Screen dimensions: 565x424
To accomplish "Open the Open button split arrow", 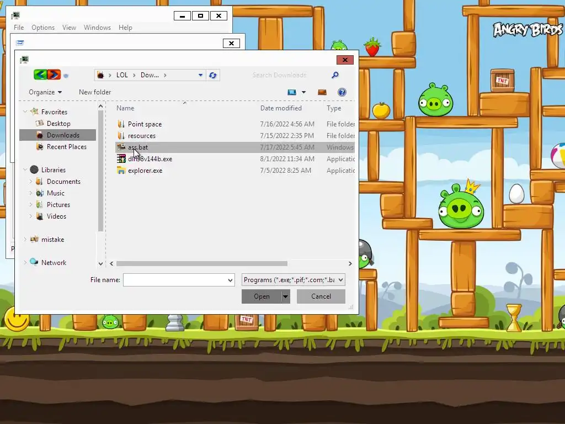I will point(285,296).
